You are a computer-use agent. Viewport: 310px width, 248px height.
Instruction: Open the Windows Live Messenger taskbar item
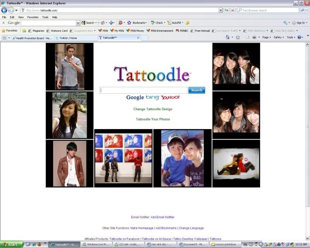pyautogui.click(x=96, y=245)
